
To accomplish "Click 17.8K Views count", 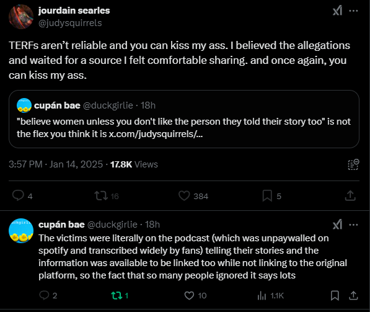I will pyautogui.click(x=134, y=164).
